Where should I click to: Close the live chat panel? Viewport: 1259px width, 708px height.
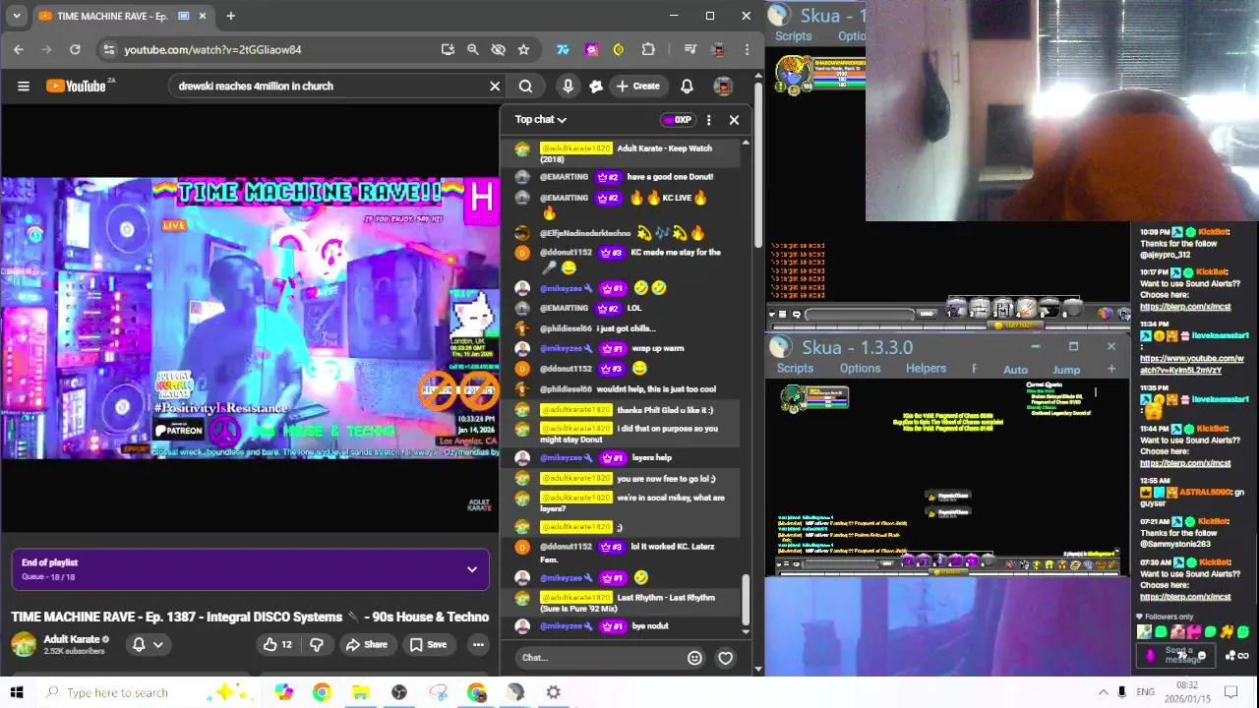[x=734, y=120]
